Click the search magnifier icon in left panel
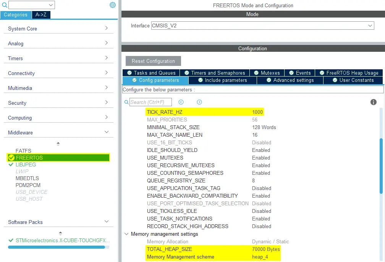385x262 pixels. (5, 5)
